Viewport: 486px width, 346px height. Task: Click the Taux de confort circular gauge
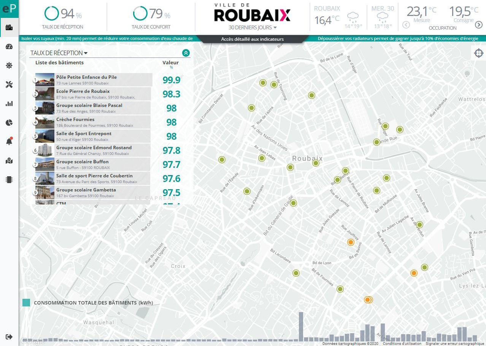(x=140, y=13)
